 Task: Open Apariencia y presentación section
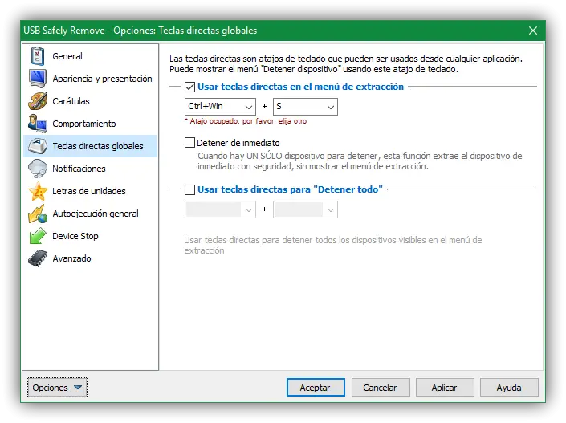click(x=90, y=79)
